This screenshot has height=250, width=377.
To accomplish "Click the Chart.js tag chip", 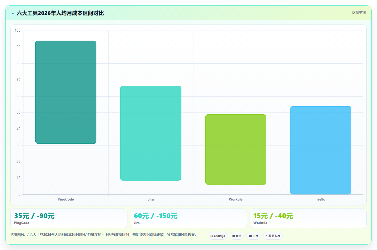I will (x=218, y=236).
